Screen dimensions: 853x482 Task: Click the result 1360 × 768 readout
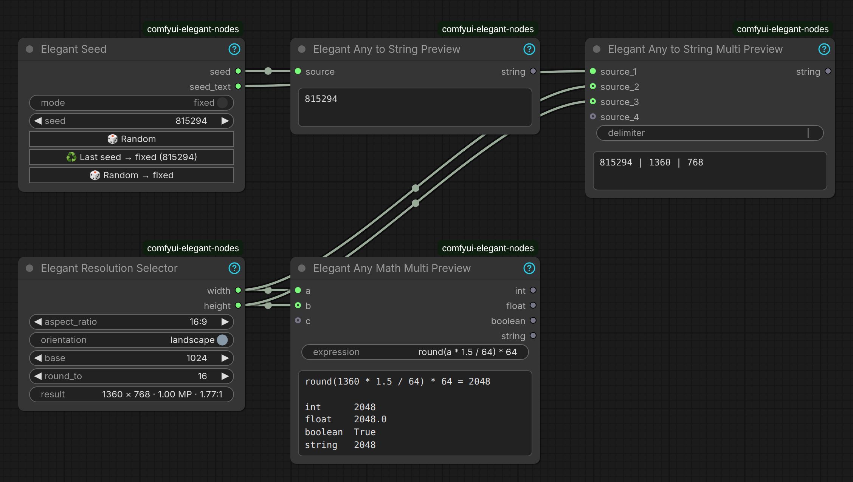(x=132, y=394)
